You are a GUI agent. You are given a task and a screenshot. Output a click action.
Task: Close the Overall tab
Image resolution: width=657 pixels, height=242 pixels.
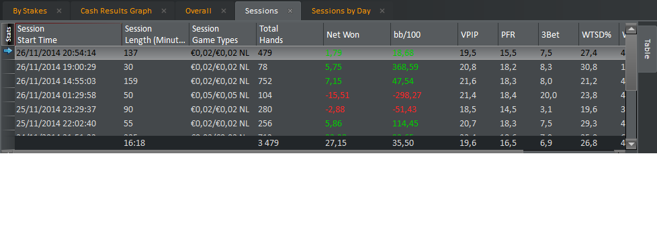coord(224,11)
